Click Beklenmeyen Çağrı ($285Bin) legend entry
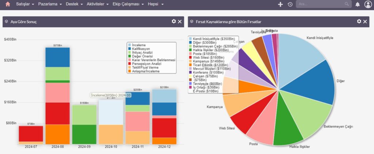 [x=213, y=46]
